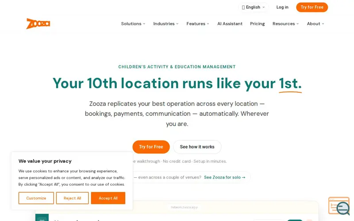
Task: Accept all cookies
Action: tap(108, 198)
